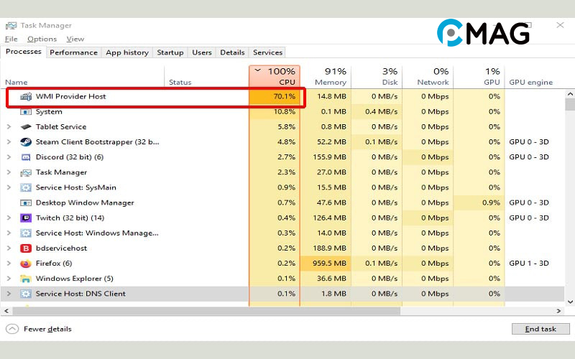Image resolution: width=575 pixels, height=359 pixels.
Task: Click the Fewer details arrow icon
Action: (x=12, y=329)
